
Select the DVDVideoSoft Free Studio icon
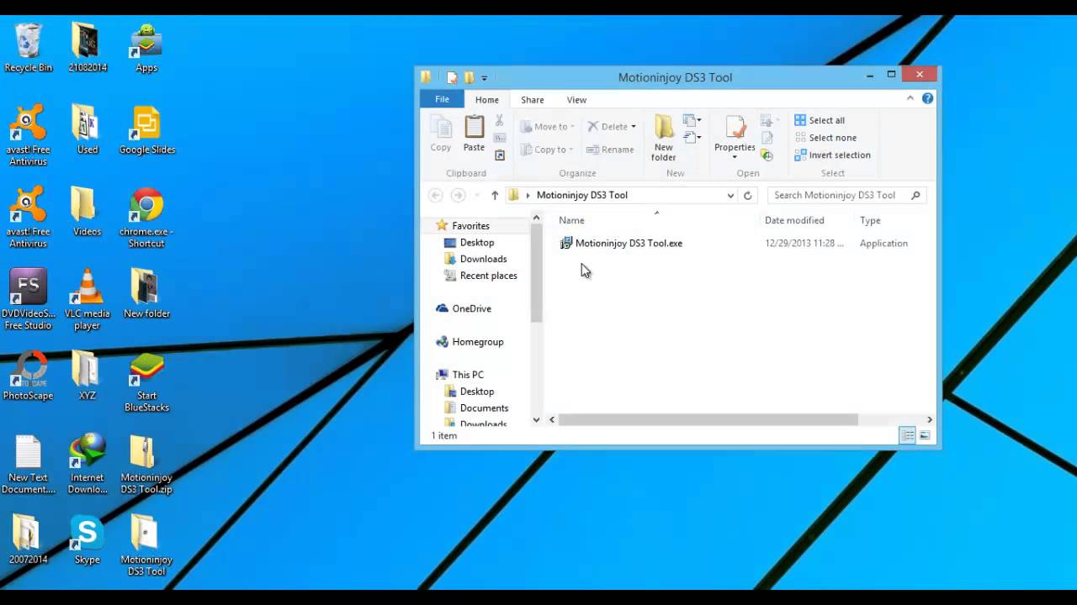click(x=28, y=300)
